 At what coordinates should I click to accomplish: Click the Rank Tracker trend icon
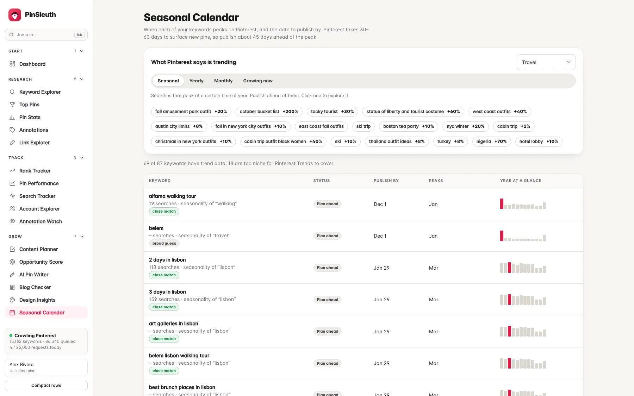12,171
